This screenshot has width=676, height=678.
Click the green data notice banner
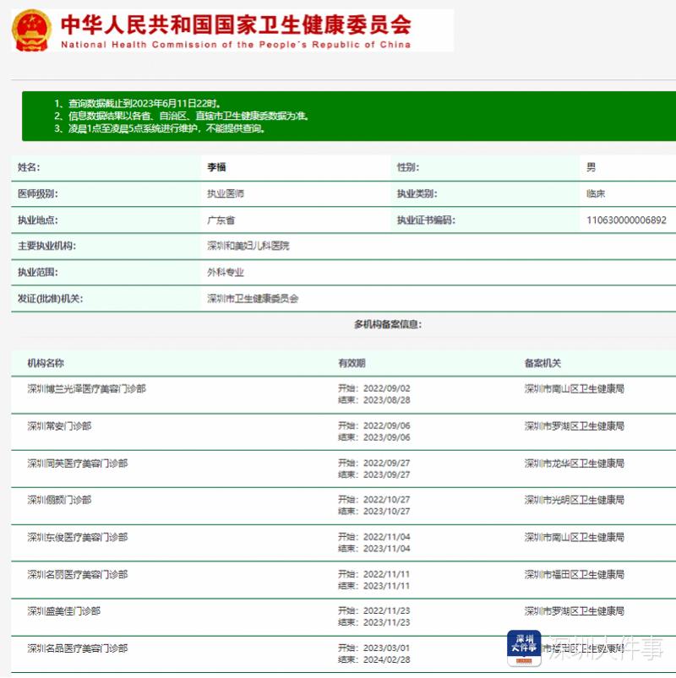click(x=338, y=113)
